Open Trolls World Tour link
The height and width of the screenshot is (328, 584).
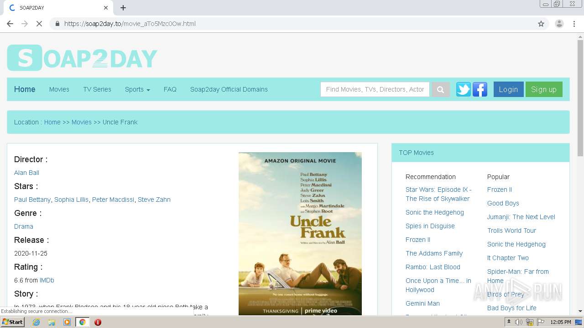click(x=511, y=231)
